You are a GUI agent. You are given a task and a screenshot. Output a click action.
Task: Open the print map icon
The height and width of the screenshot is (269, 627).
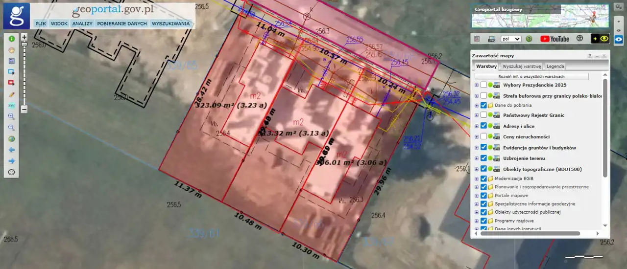click(492, 39)
